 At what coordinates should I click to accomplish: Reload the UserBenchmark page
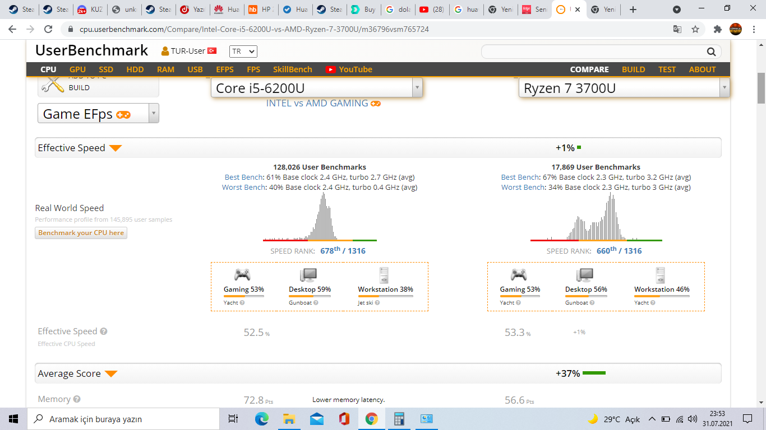pyautogui.click(x=49, y=29)
